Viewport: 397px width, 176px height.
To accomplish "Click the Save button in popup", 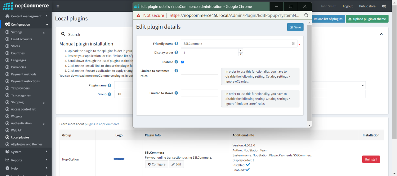I will [x=295, y=27].
